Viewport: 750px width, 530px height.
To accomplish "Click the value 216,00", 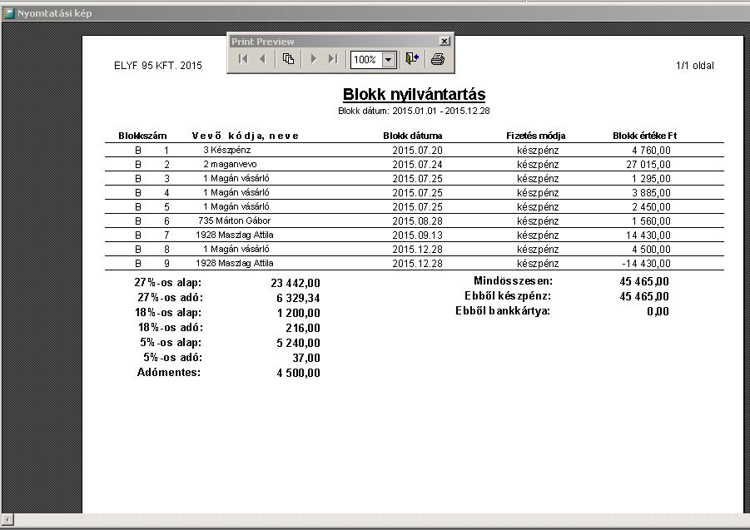I will pos(303,329).
